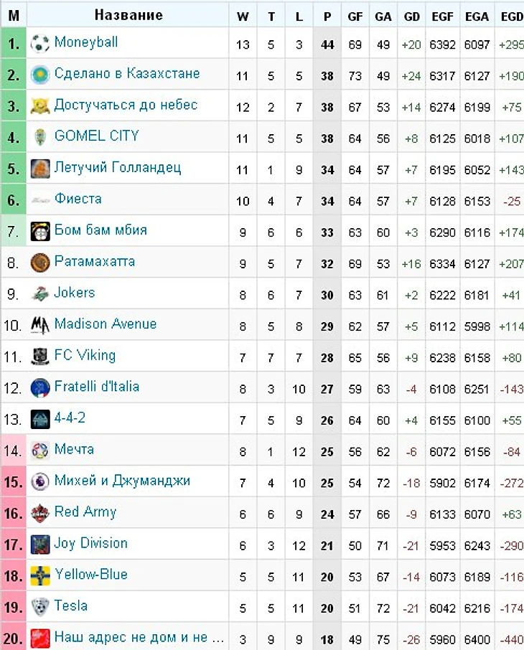Open the FC Viking team link
This screenshot has width=524, height=650.
(x=85, y=355)
